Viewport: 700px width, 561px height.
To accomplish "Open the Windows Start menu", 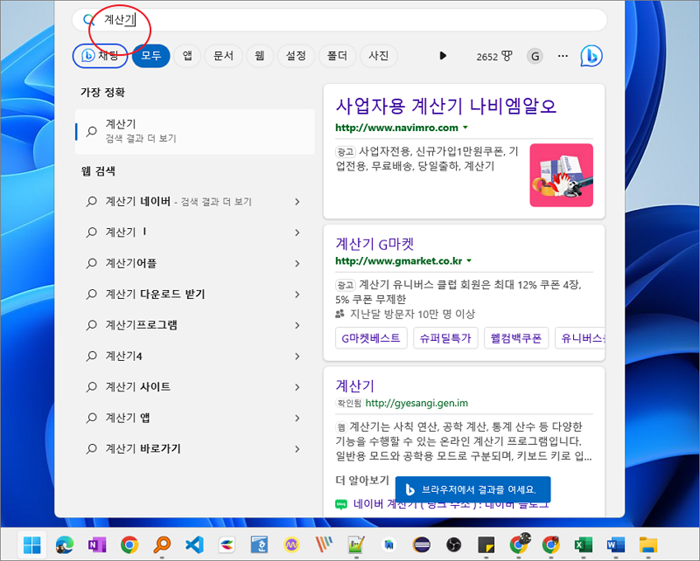I will pos(32,544).
